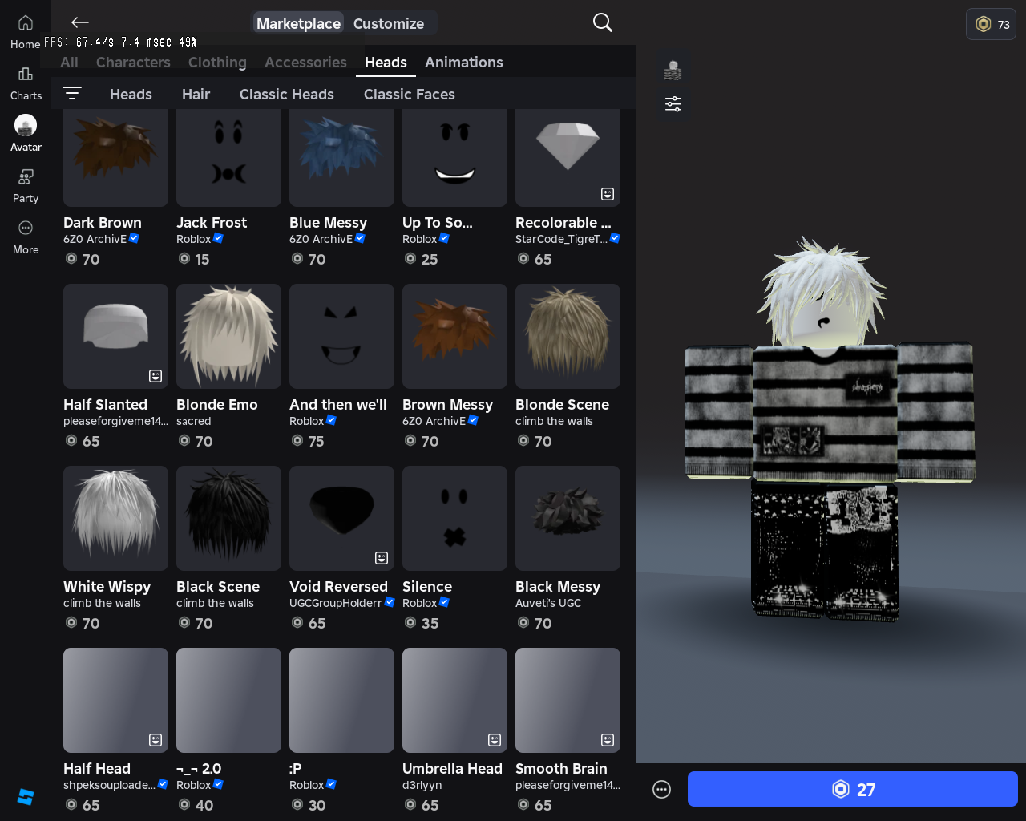
Task: Open the Classic Heads subcategory
Action: (x=287, y=94)
